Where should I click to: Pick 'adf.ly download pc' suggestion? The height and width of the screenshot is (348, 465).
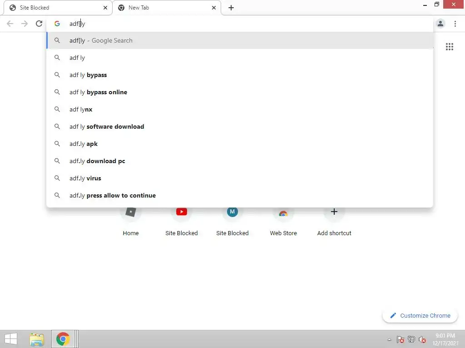click(240, 161)
